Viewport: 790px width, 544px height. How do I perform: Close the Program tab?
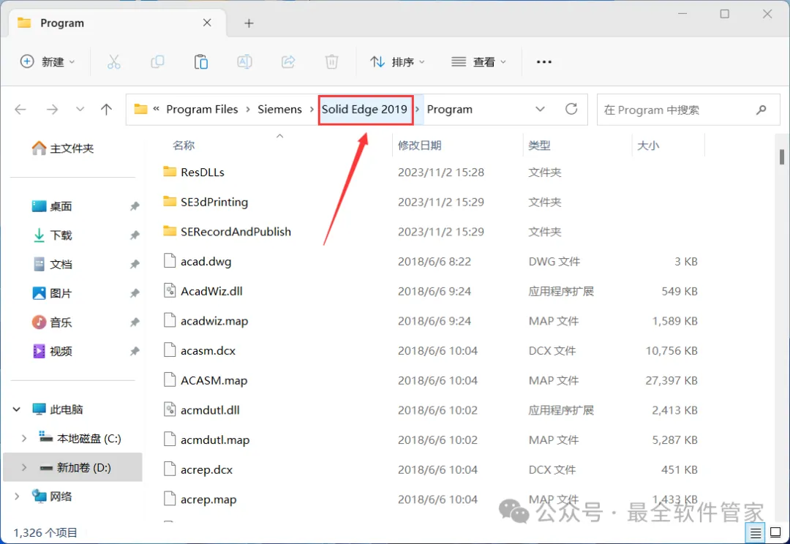pos(207,23)
